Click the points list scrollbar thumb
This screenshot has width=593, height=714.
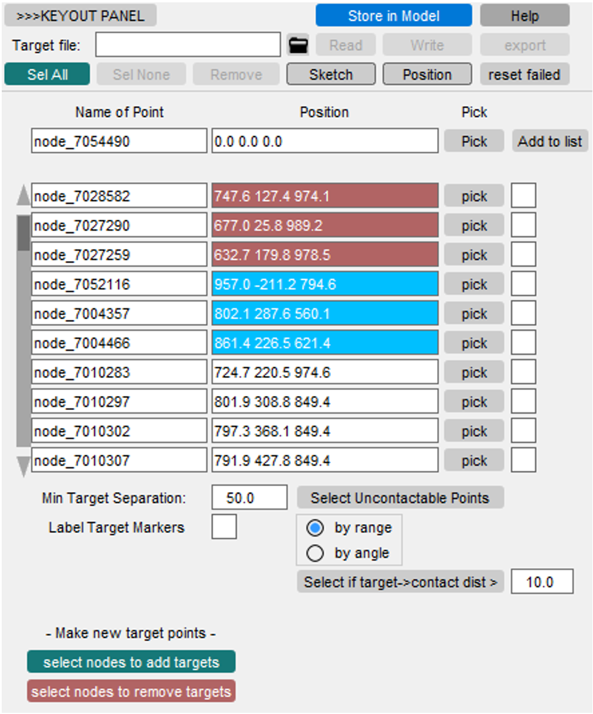(x=23, y=233)
